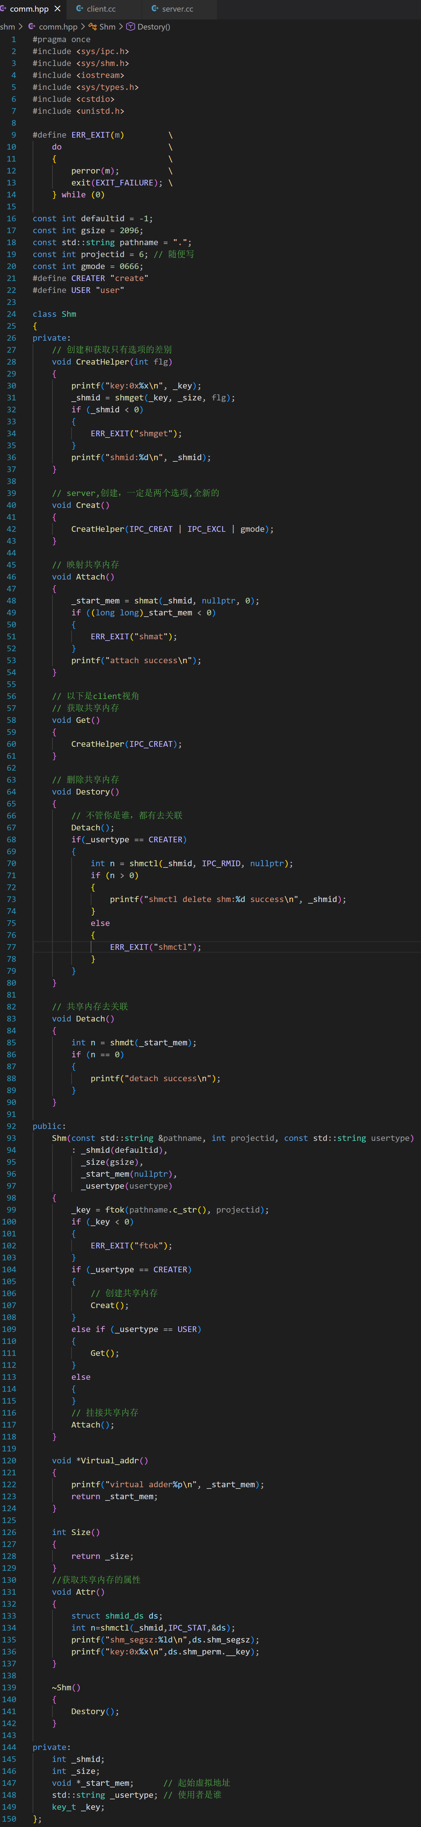Image resolution: width=421 pixels, height=1827 pixels.
Task: Click 'exit(EXIT_FAILURE);' in the macro
Action: pos(117,182)
